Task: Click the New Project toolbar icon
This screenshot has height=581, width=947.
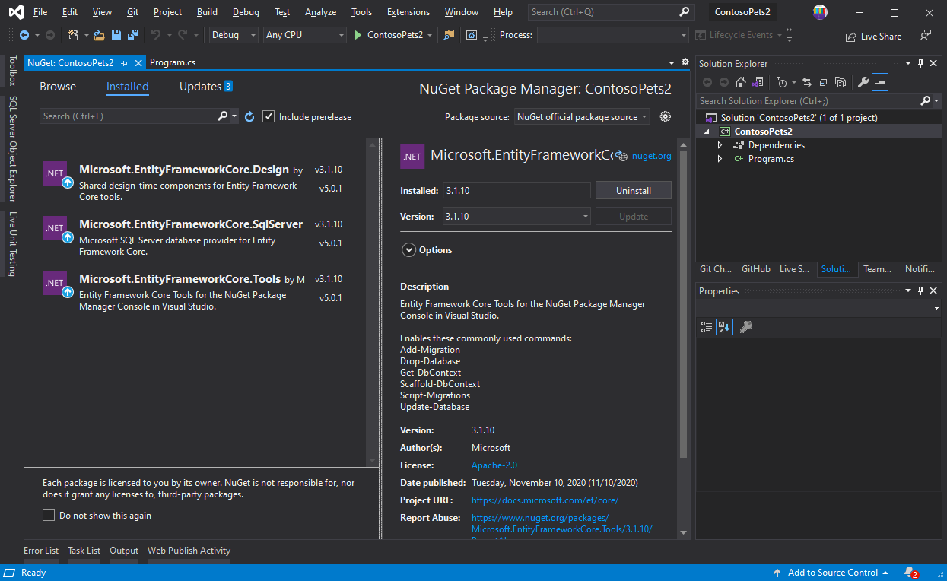Action: pyautogui.click(x=74, y=35)
